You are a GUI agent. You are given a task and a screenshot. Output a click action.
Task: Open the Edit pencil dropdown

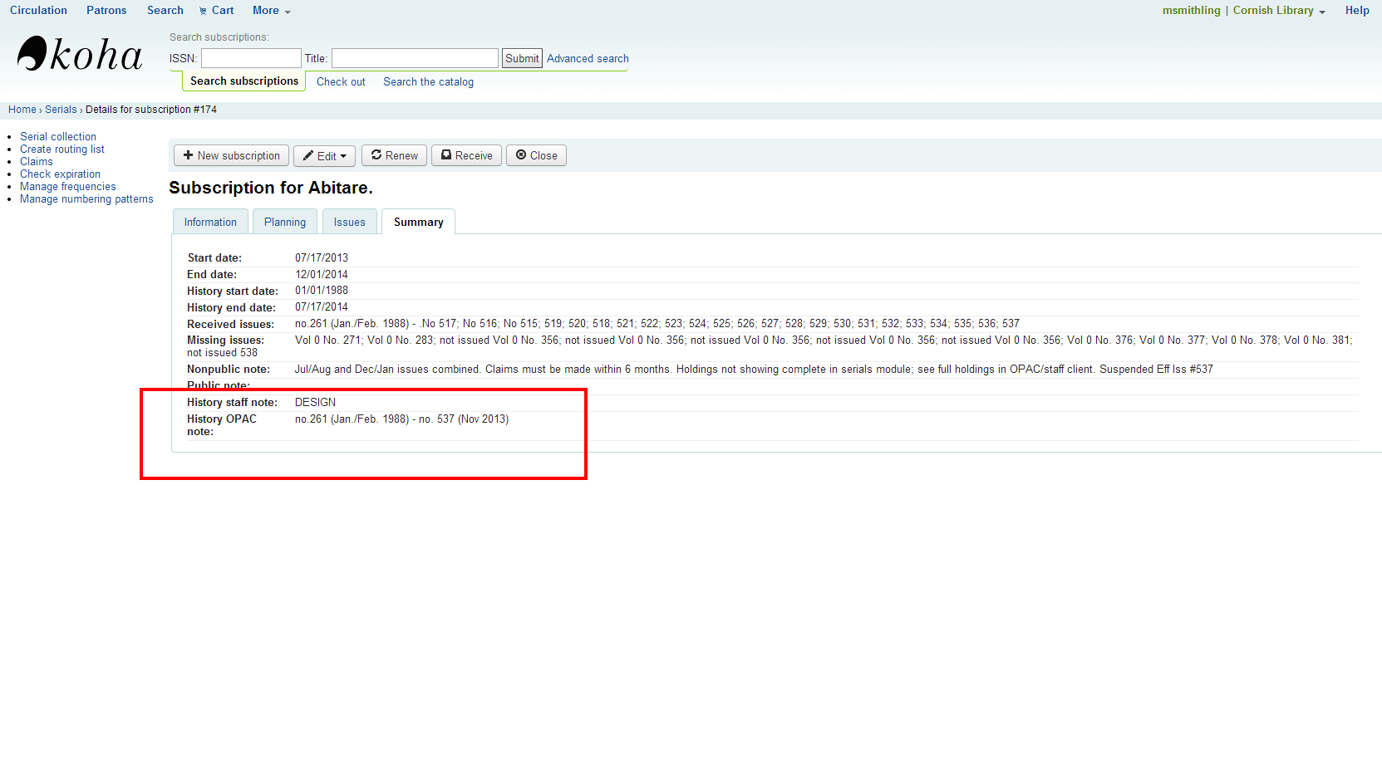pyautogui.click(x=324, y=156)
